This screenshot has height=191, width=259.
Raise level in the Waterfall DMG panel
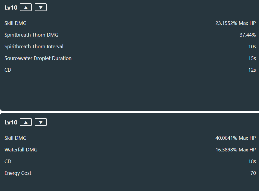pos(26,122)
